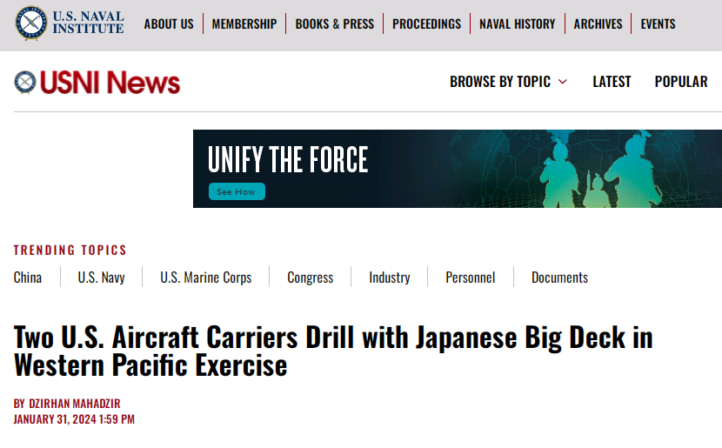Visit the Archives page
Screen dimensions: 722x448
click(x=598, y=23)
